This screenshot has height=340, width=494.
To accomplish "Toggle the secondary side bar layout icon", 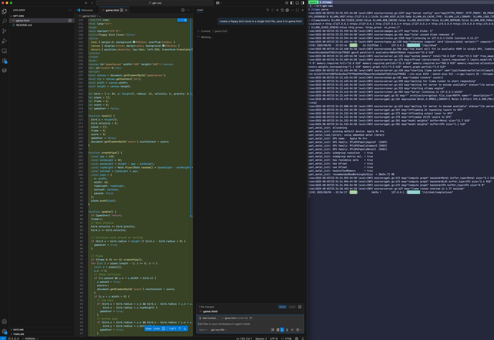I will point(303,3).
